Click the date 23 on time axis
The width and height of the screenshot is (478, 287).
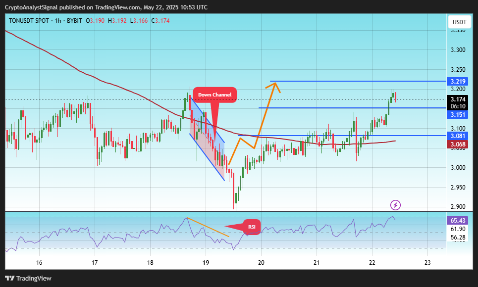427,263
